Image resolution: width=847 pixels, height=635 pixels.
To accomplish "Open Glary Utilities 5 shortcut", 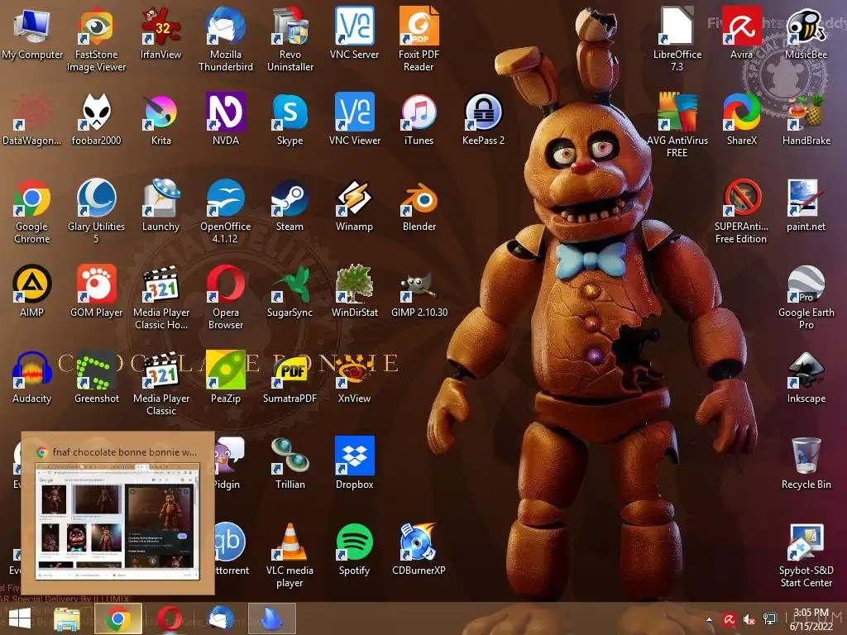I will (96, 212).
